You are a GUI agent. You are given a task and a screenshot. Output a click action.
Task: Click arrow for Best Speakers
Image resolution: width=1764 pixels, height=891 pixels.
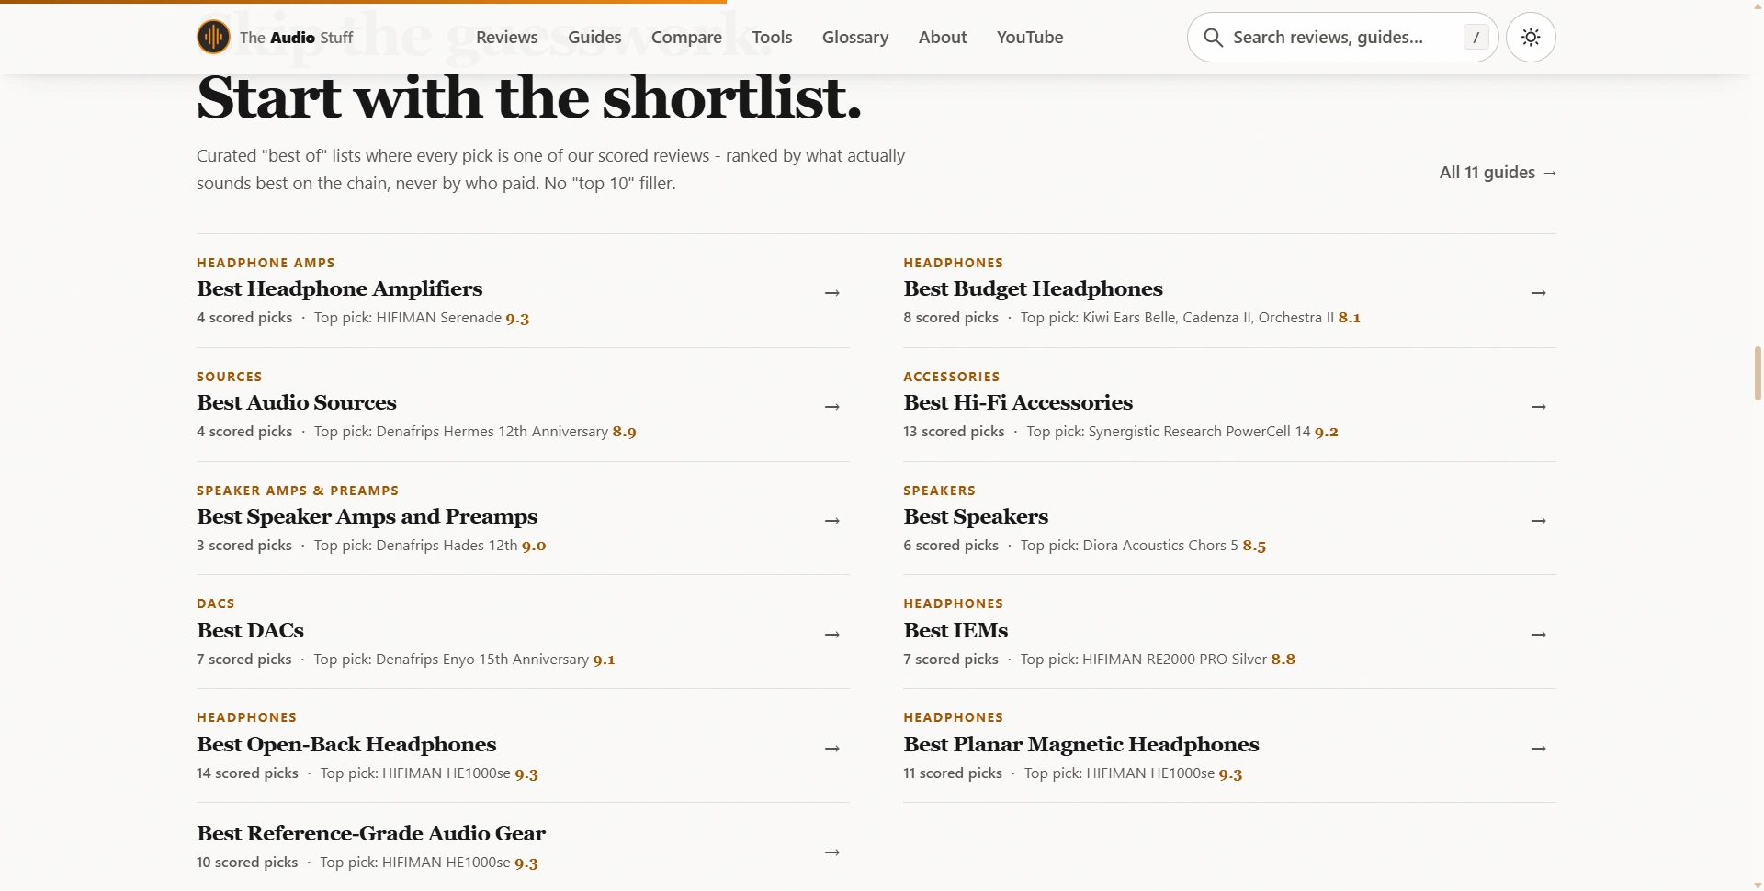coord(1539,520)
